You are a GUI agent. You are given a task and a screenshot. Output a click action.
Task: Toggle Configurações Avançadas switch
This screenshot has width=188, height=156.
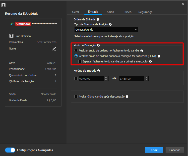pyautogui.click(x=10, y=150)
